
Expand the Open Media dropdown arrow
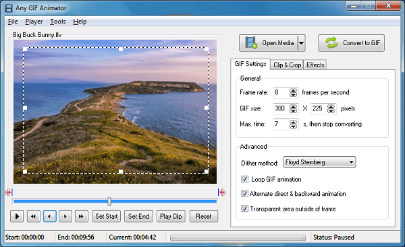tap(301, 43)
